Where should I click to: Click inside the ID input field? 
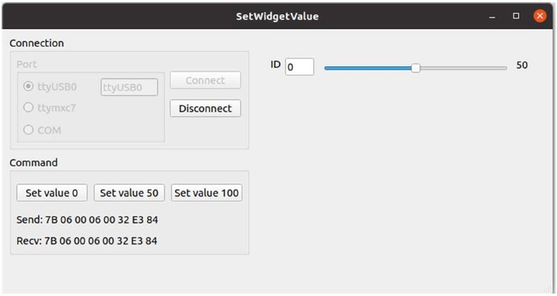[x=299, y=67]
